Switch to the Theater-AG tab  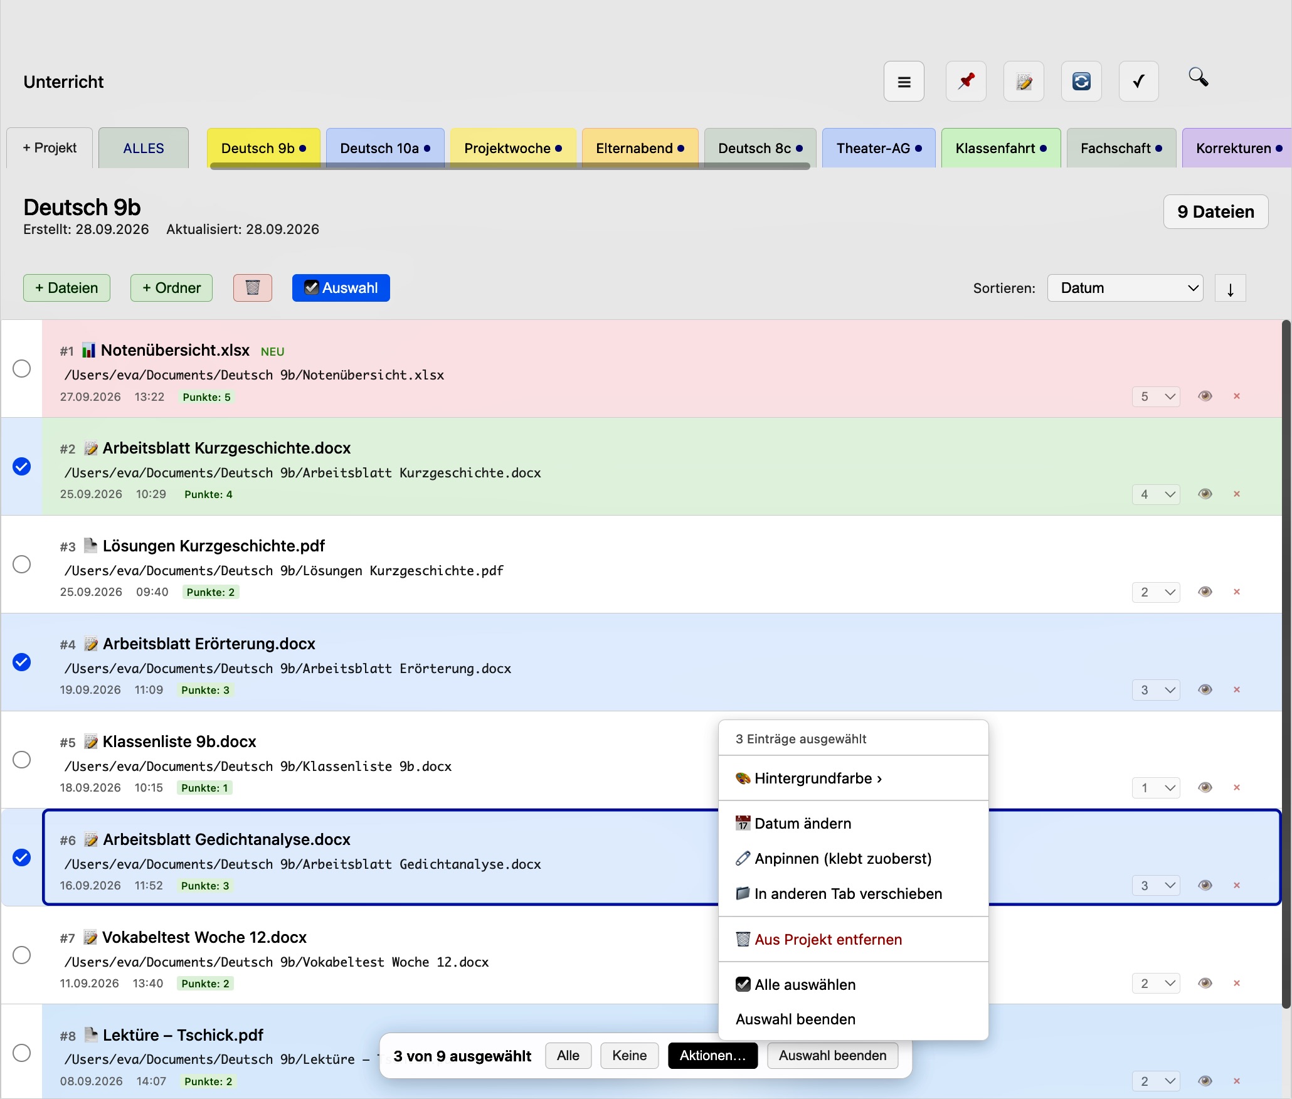coord(879,148)
